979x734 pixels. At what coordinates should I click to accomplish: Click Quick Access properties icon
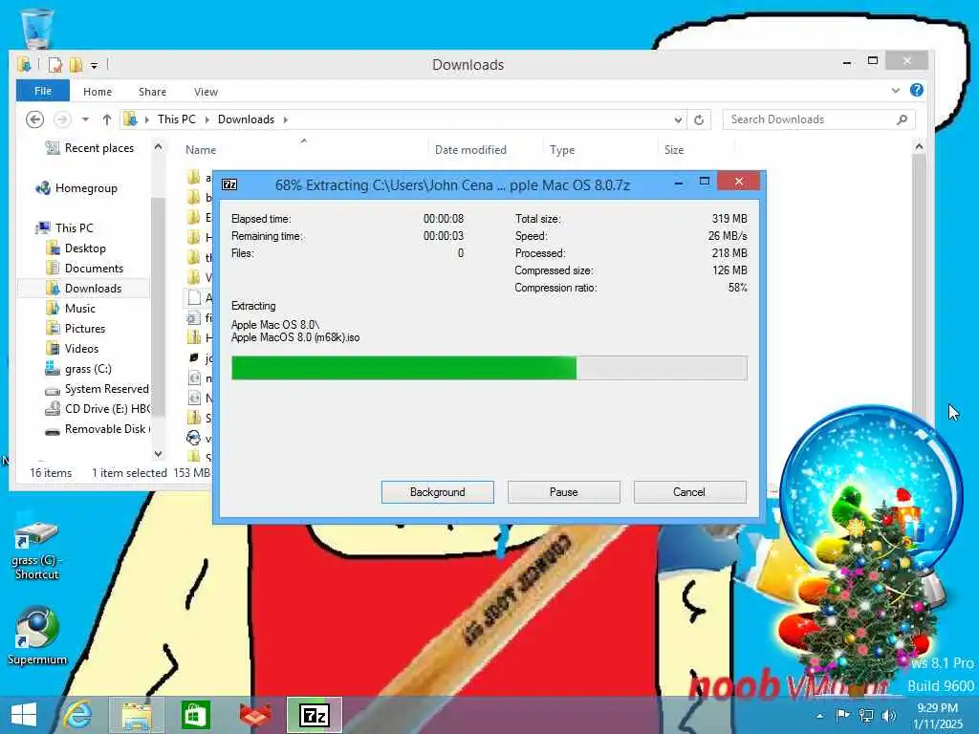tap(54, 64)
